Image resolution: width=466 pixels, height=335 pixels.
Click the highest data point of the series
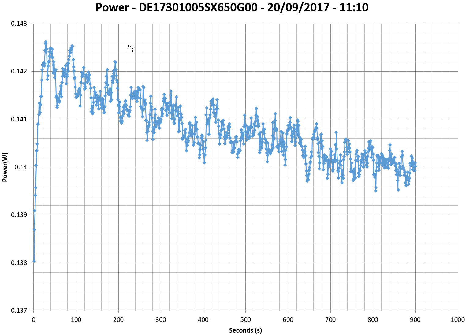click(46, 42)
